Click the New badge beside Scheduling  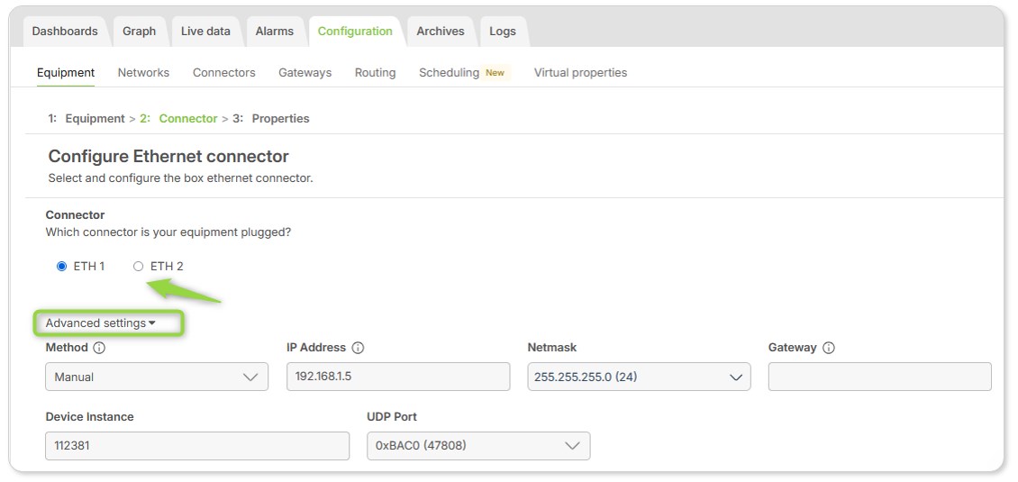click(x=495, y=73)
